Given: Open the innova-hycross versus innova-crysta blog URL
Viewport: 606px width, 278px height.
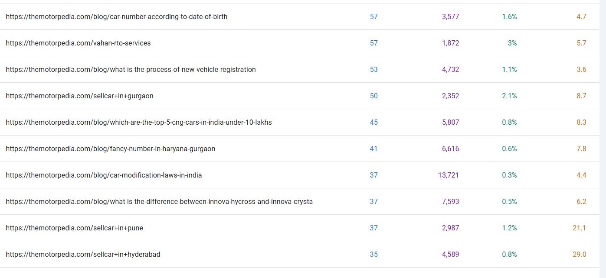Looking at the screenshot, I should click(159, 201).
